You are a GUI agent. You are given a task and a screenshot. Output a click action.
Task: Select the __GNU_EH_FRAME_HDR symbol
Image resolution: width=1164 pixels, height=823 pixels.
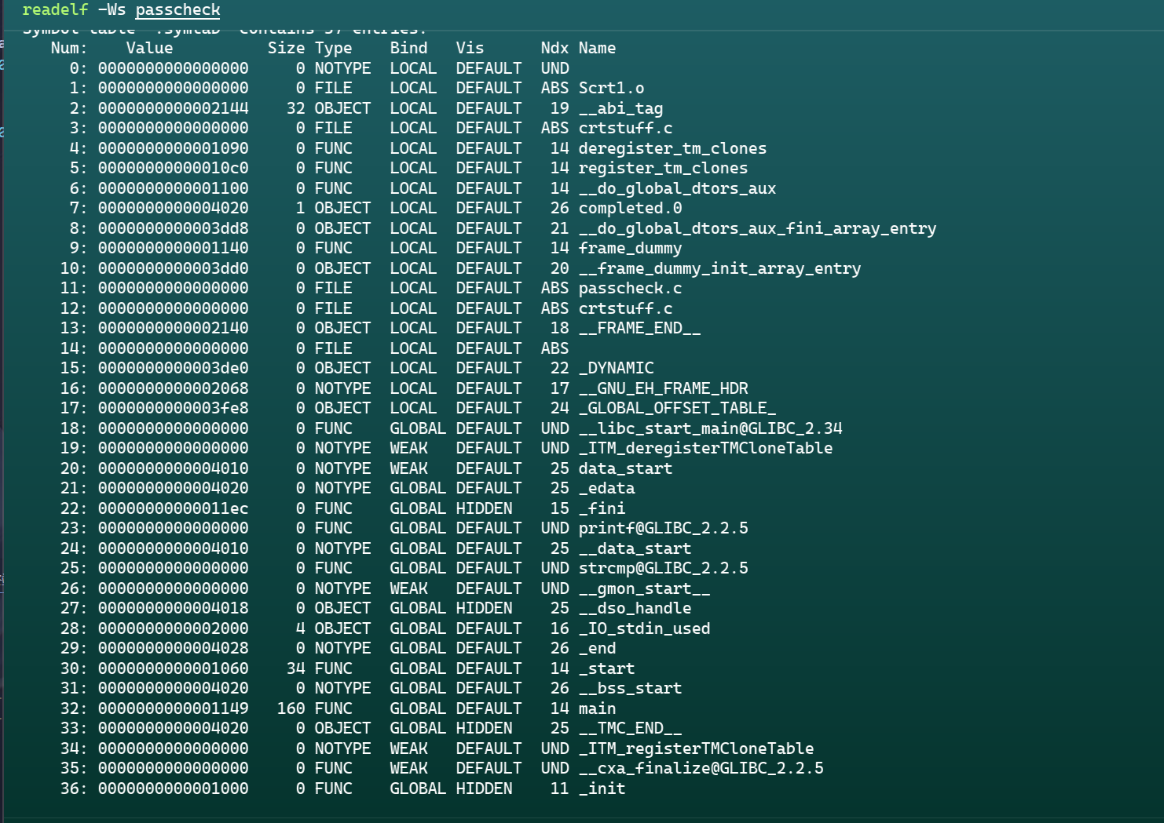click(x=663, y=389)
